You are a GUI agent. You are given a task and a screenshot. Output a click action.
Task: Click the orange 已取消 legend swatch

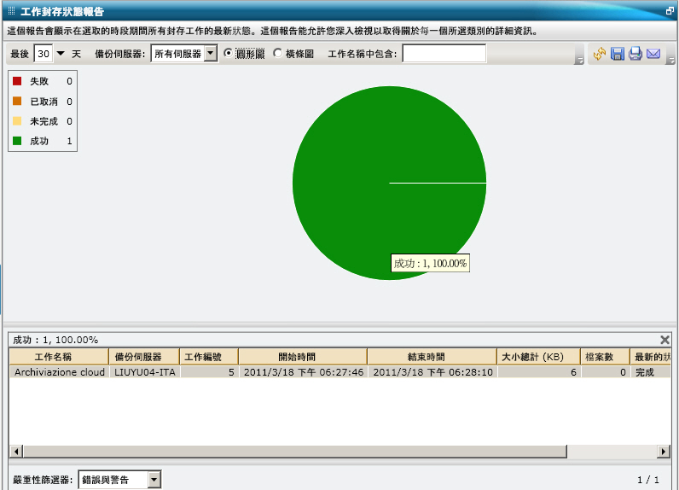point(17,101)
